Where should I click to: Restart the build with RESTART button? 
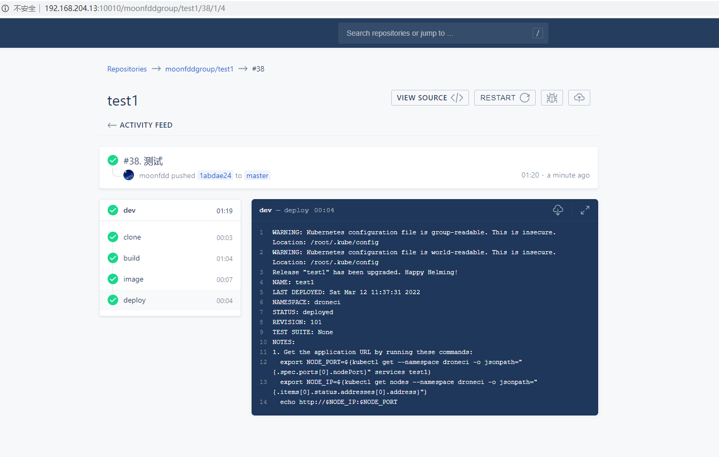tap(505, 98)
